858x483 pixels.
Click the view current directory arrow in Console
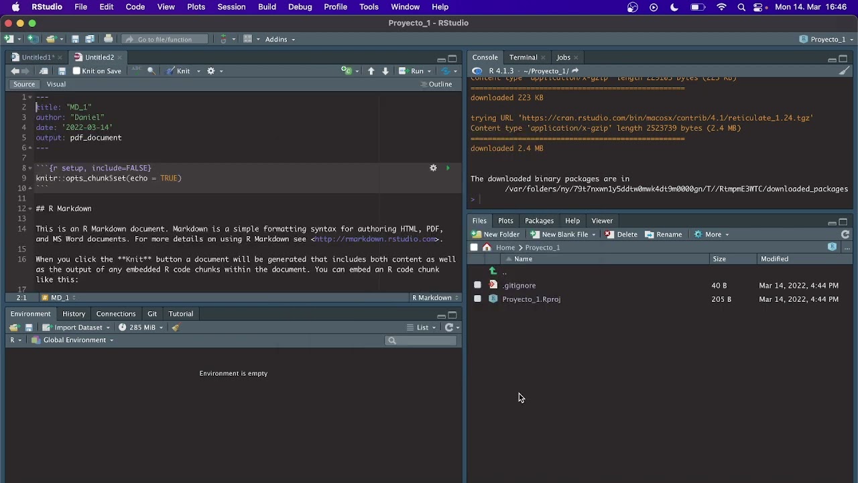(x=575, y=71)
